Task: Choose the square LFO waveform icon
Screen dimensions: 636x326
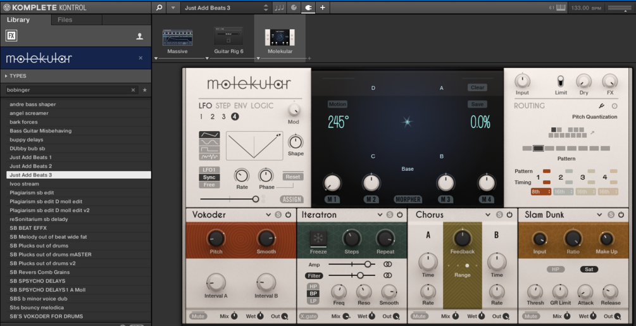Action: pos(209,149)
